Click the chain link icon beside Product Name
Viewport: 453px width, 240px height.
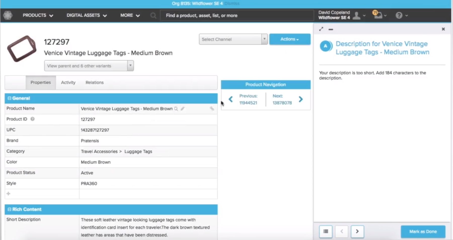coord(212,109)
